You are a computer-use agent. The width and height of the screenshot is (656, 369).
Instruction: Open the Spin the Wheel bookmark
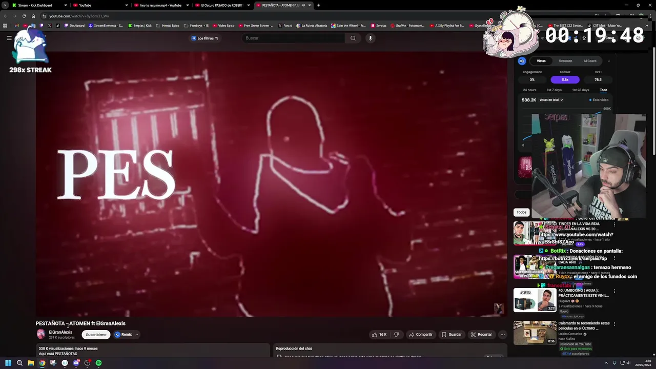(348, 26)
